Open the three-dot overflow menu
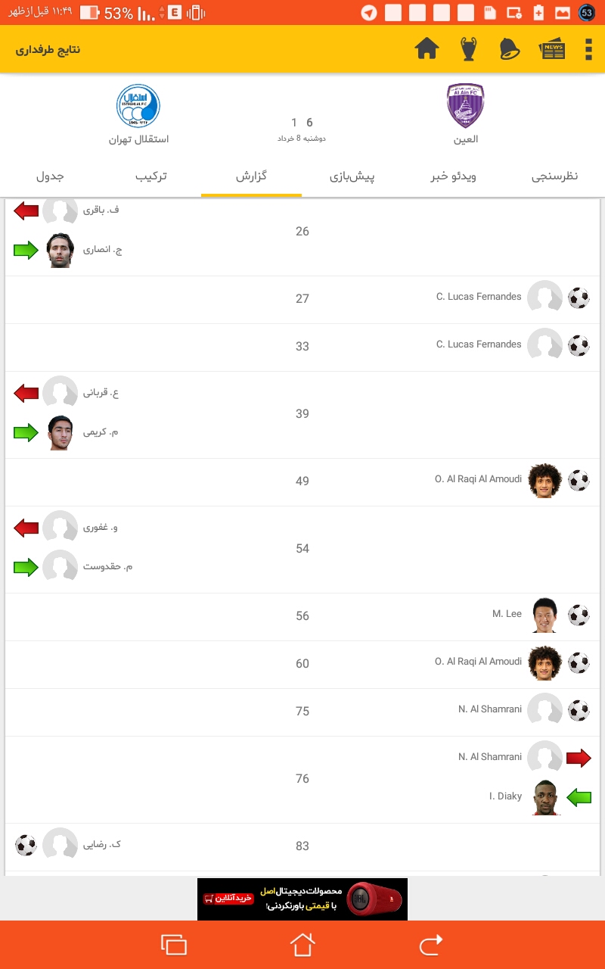This screenshot has height=969, width=605. [588, 49]
